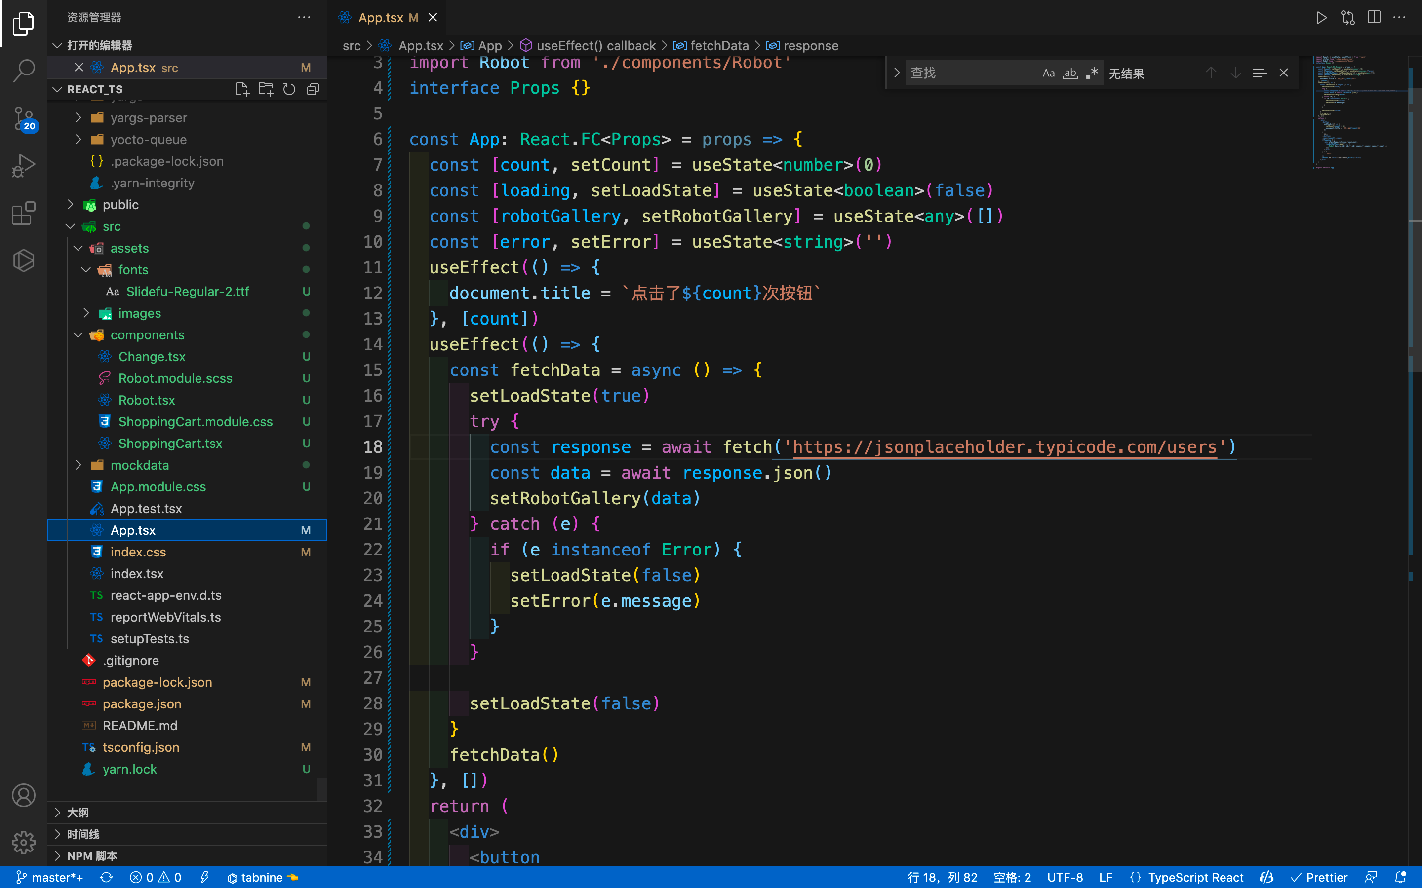Open the Accounts menu icon
1422x888 pixels.
[x=24, y=795]
